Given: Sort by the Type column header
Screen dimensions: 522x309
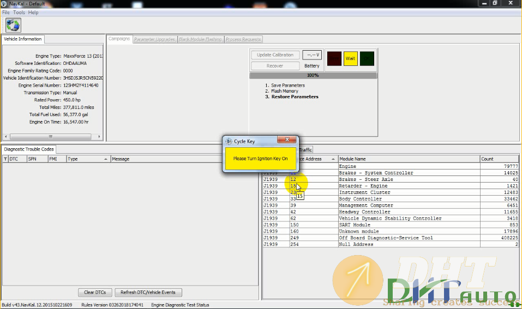Looking at the screenshot, I should (x=88, y=159).
